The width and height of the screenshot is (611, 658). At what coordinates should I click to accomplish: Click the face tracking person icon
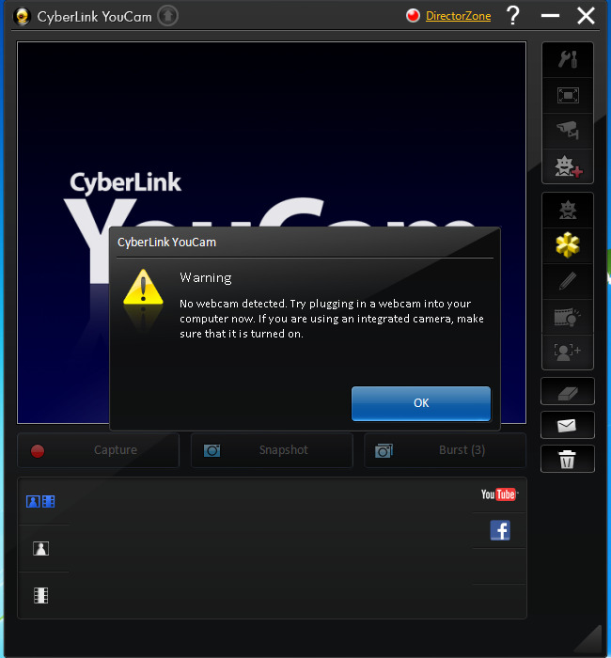pos(568,352)
